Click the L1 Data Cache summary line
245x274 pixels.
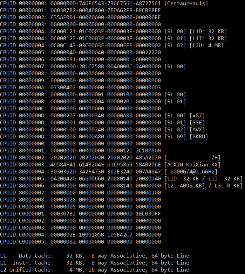[x=95, y=256]
